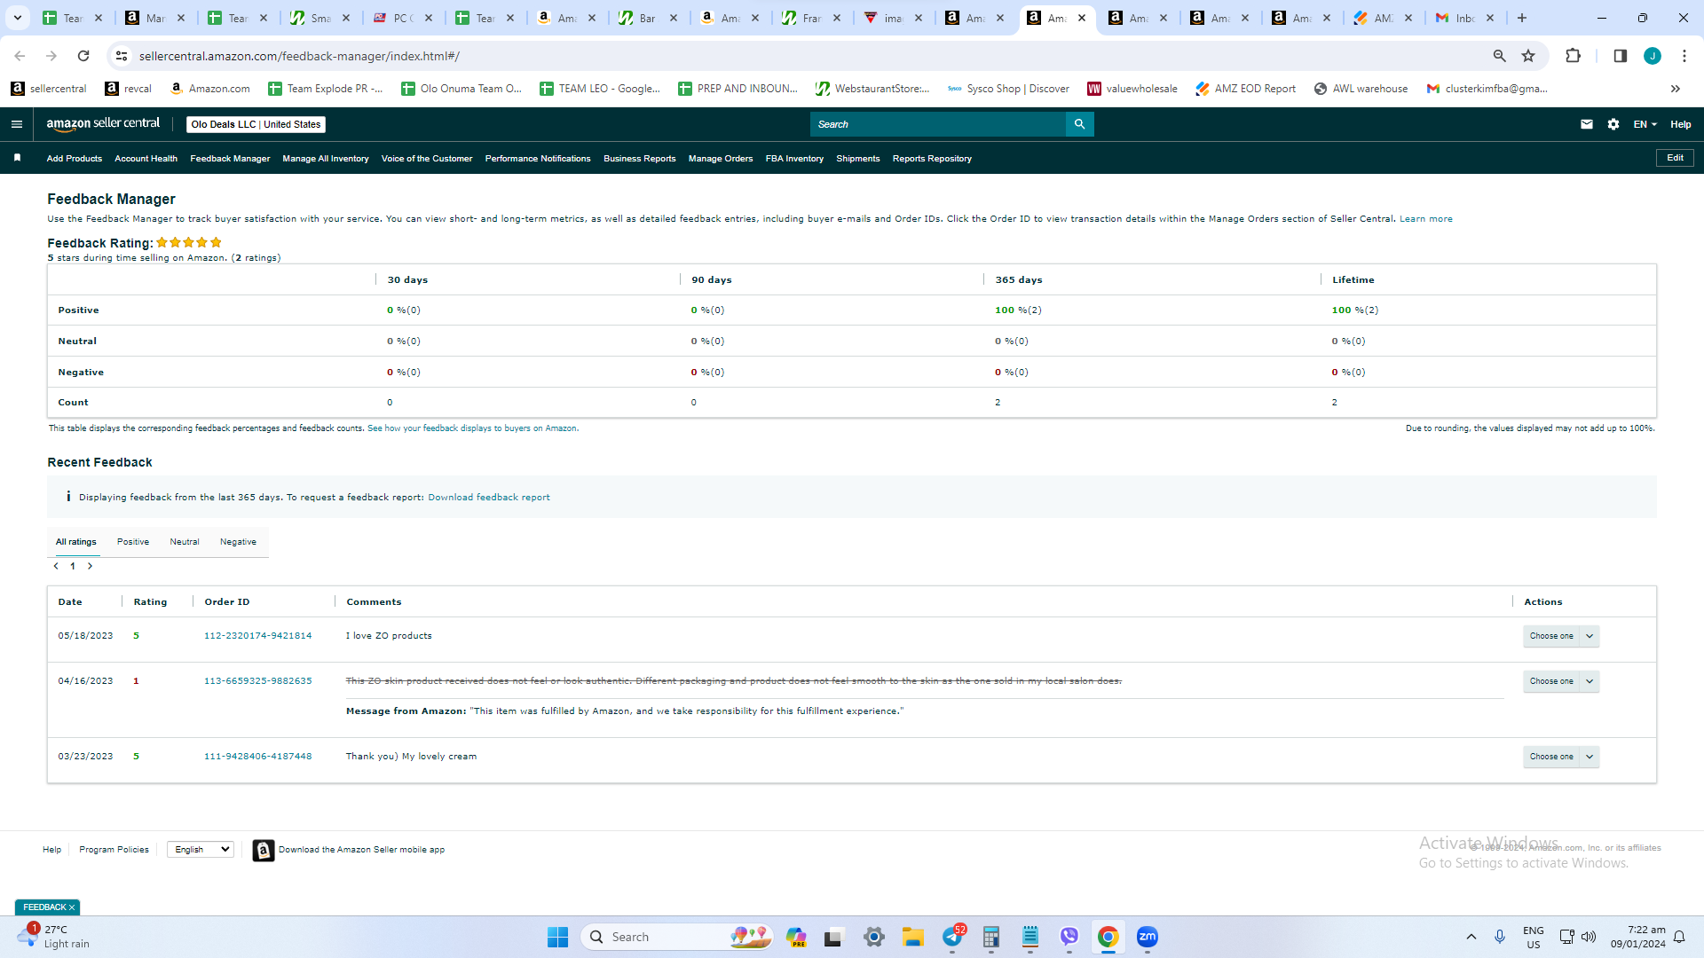1704x958 pixels.
Task: Click the Count row label
Action: [73, 403]
